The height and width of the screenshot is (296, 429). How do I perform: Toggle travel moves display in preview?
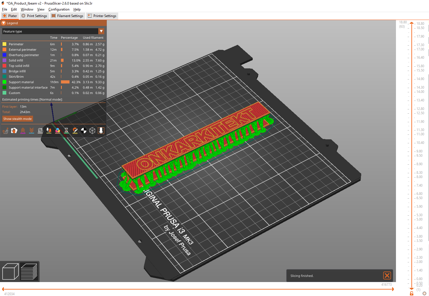(x=6, y=130)
